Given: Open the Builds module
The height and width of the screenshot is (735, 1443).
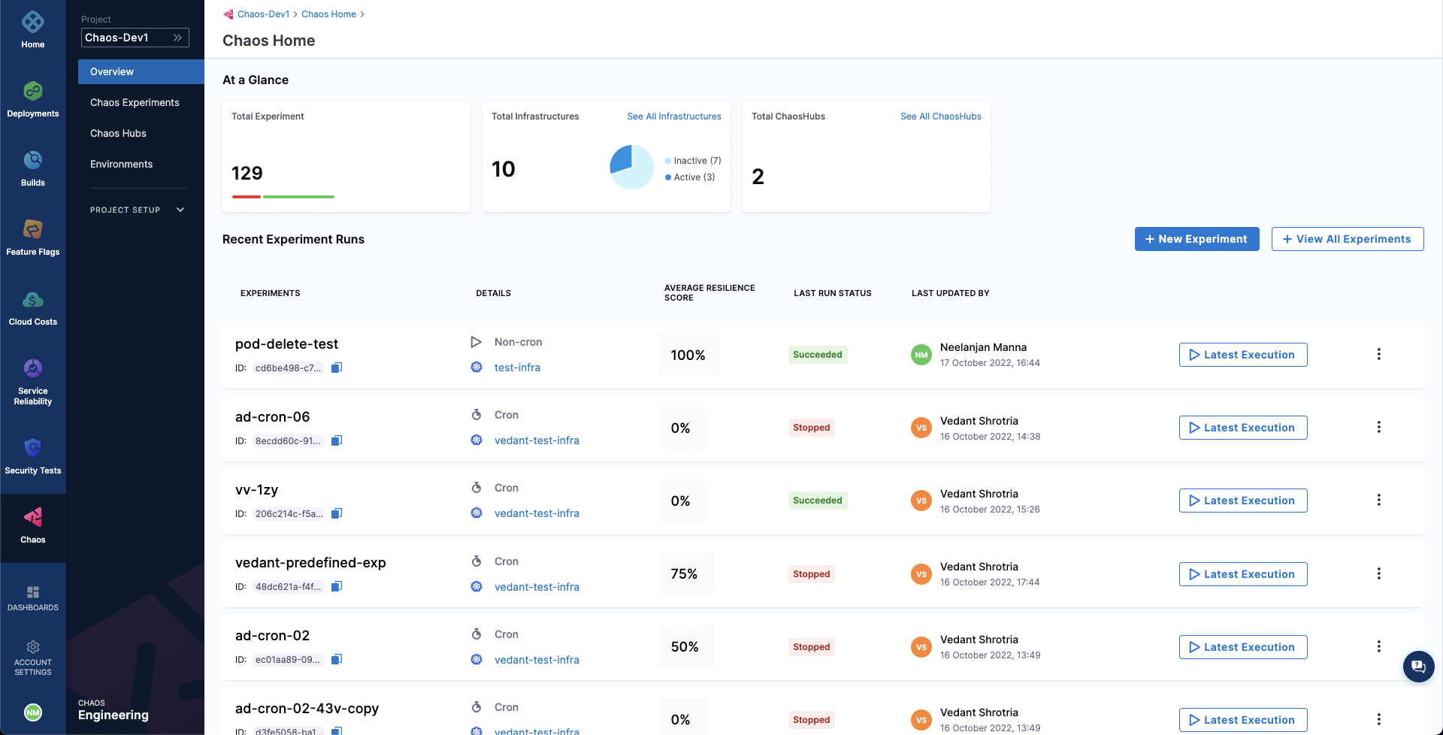Looking at the screenshot, I should [x=32, y=168].
